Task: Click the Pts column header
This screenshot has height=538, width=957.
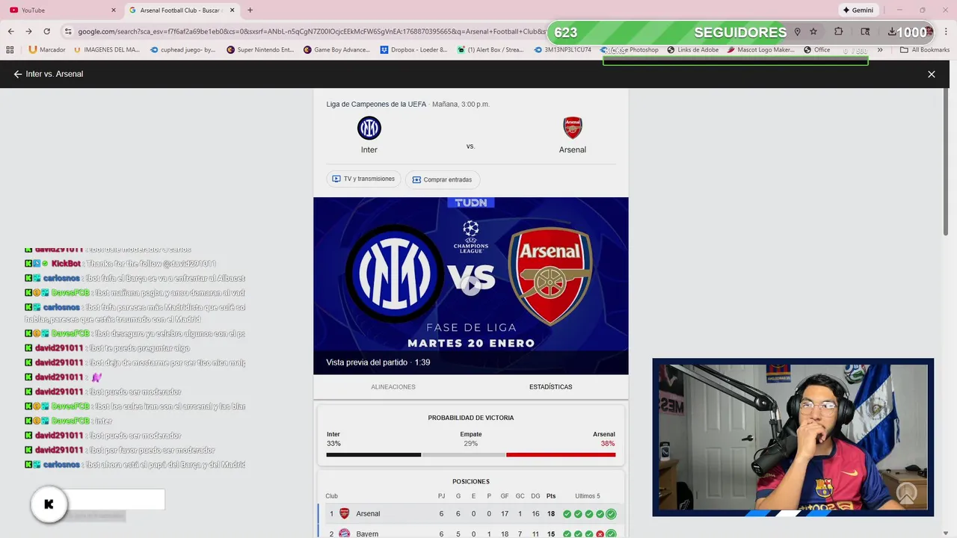Action: pos(551,496)
